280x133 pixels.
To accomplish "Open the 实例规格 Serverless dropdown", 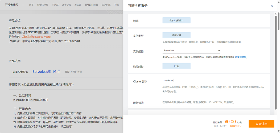I will tap(191, 51).
